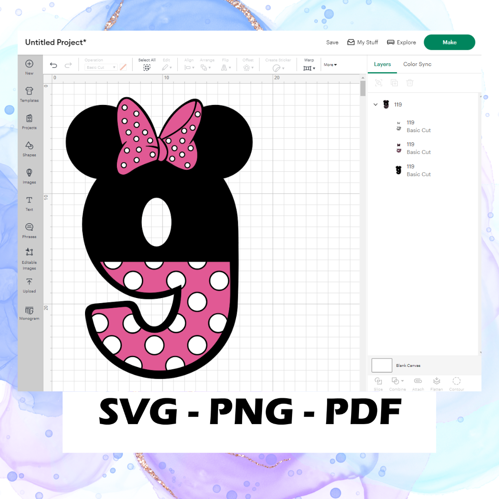Image resolution: width=499 pixels, height=499 pixels.
Task: Open the Warp dropdown
Action: (309, 68)
